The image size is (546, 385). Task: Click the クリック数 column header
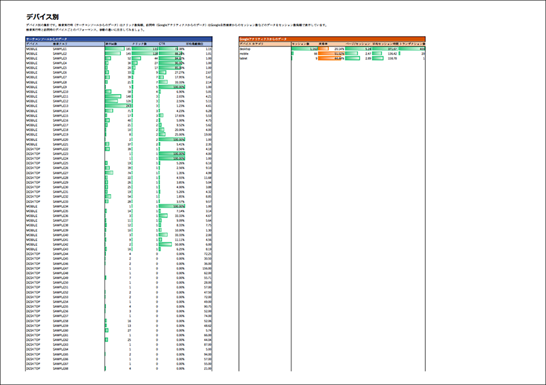[x=139, y=44]
